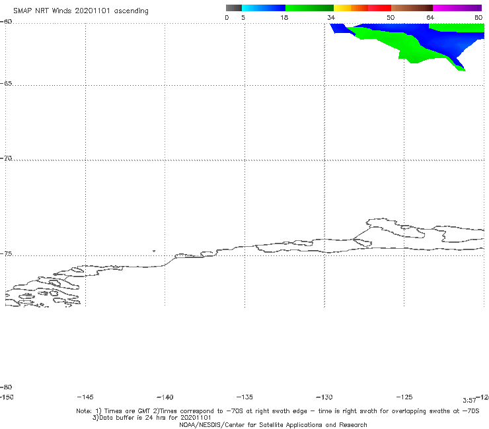Screen dimensions: 489x429
Task: Click the longitude label '-125'
Action: [x=404, y=397]
